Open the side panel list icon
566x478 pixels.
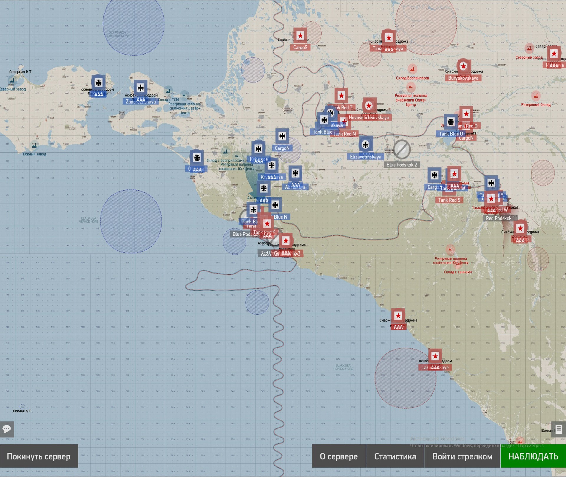point(558,429)
